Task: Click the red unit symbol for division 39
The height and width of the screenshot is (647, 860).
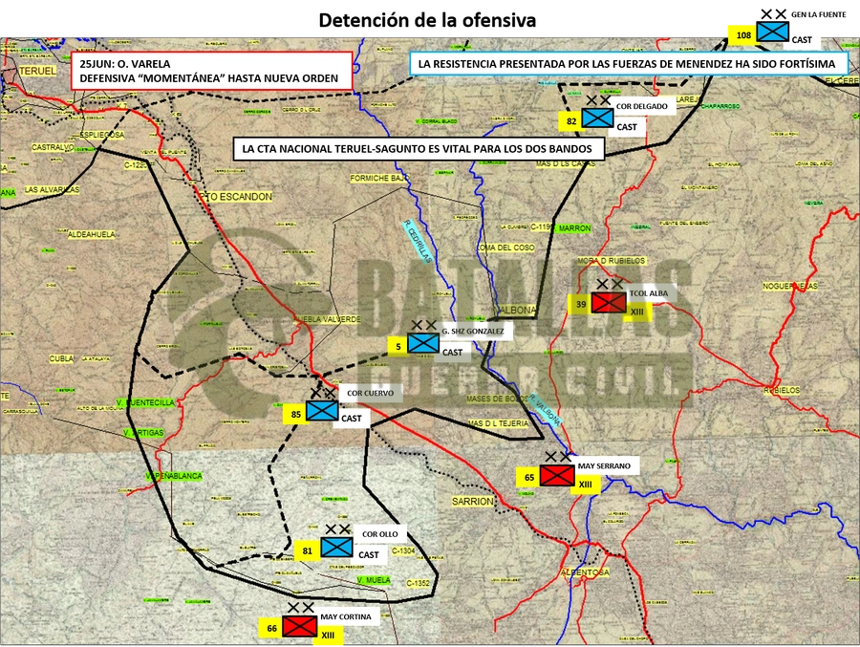Action: (609, 302)
